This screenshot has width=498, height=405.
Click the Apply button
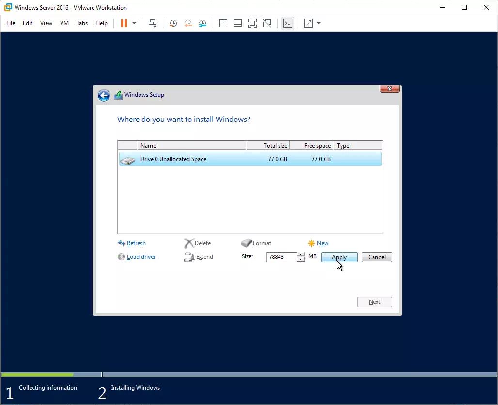(339, 257)
